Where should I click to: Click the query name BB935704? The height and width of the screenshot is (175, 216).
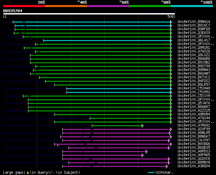(x=13, y=11)
